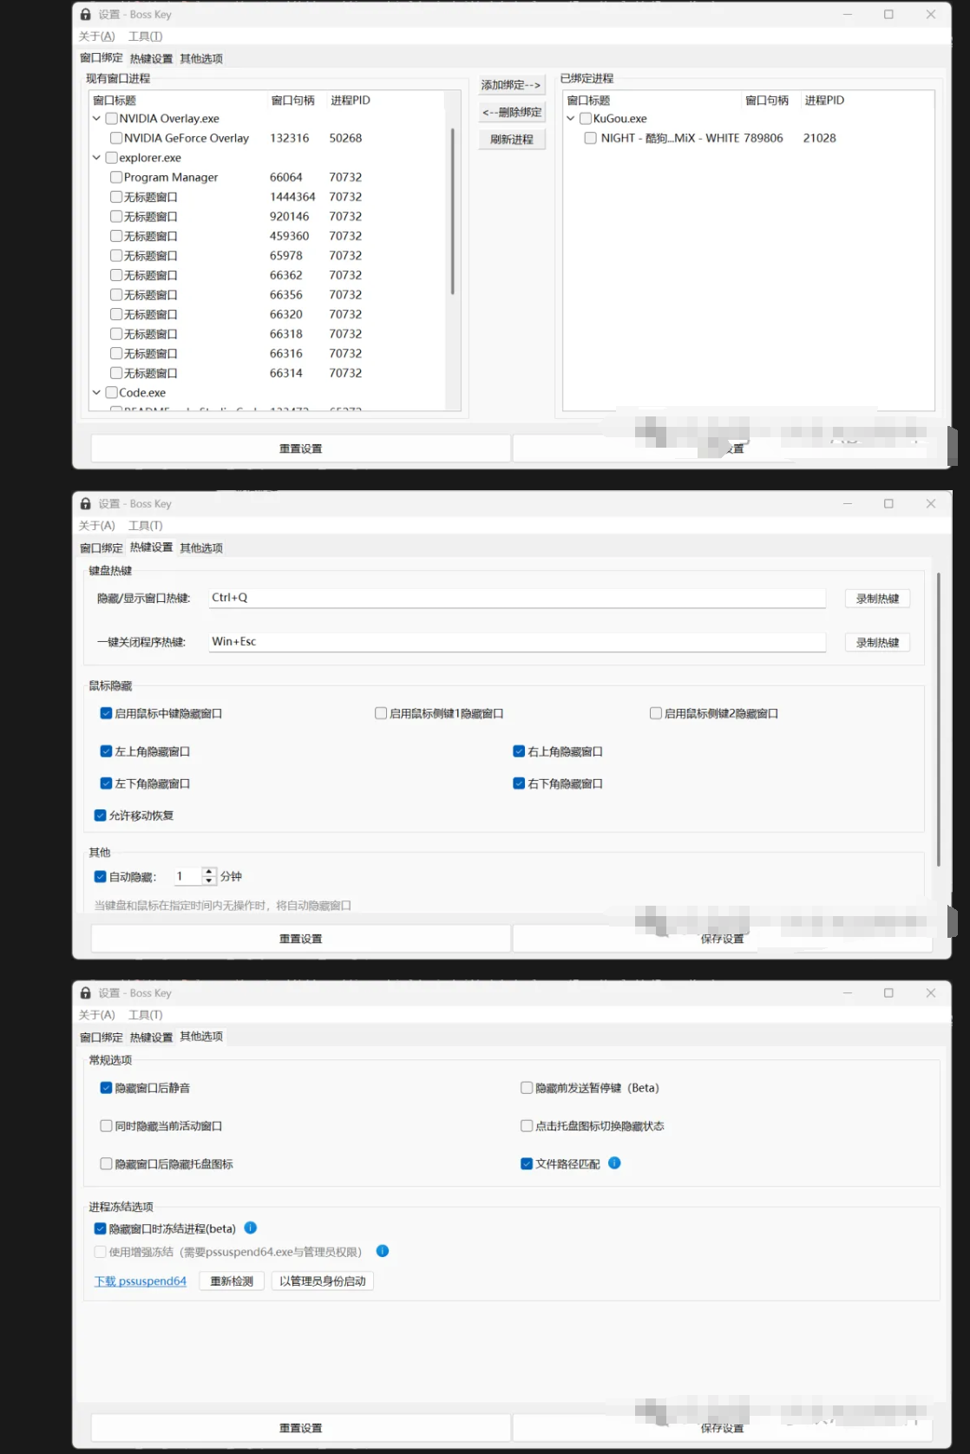Collapse the KuGou.exe node in bound processes
Screen dimensions: 970x1454
click(x=571, y=118)
